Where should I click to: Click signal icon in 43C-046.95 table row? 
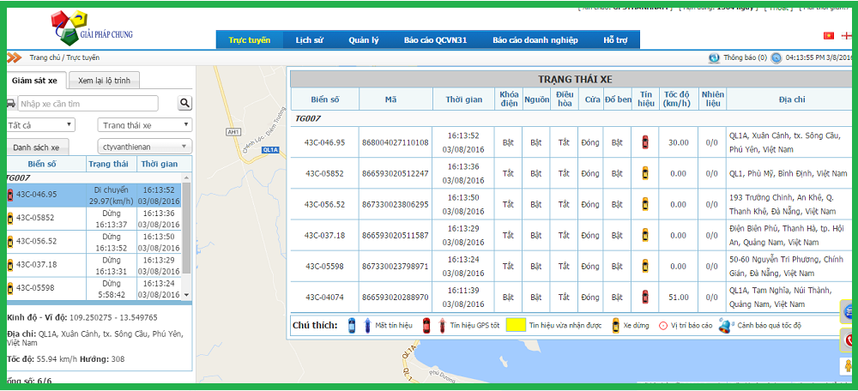(646, 142)
